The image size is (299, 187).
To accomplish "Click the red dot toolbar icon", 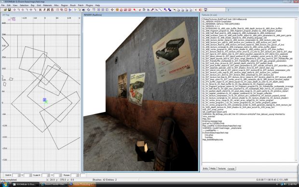I will [135, 10].
